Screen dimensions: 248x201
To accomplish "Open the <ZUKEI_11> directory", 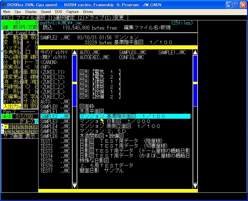I will (53, 72).
